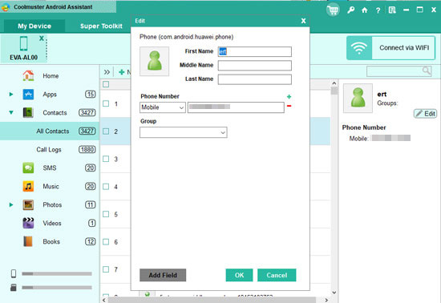Screen dimensions: 441x303
Task: Open help question mark icon
Action: coord(378,10)
